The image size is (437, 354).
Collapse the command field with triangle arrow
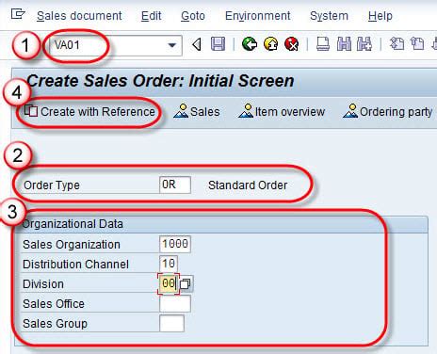[x=197, y=44]
